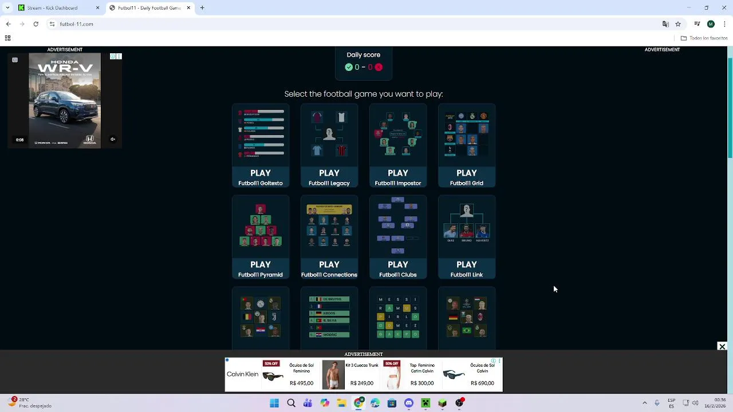The height and width of the screenshot is (412, 733).
Task: Reload the futbol-11.com page
Action: pos(36,24)
